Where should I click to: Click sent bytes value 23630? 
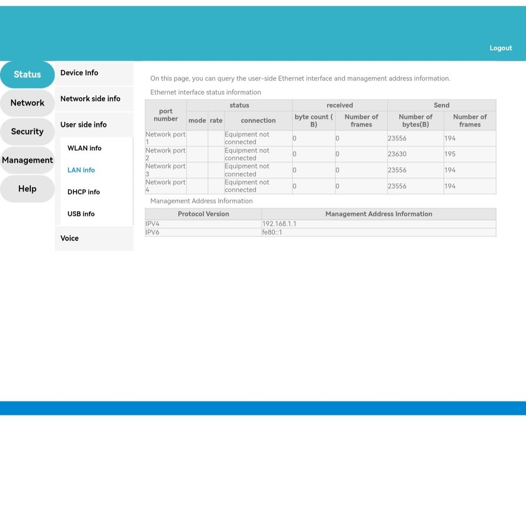coord(397,154)
